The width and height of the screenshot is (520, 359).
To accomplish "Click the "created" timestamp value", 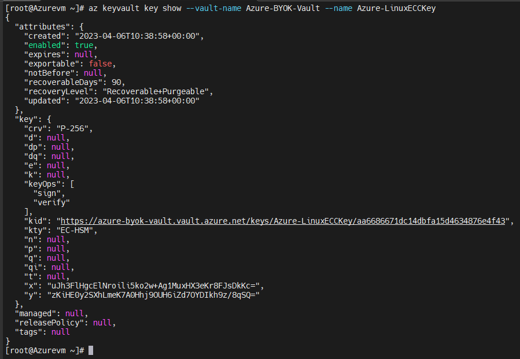I will click(137, 36).
